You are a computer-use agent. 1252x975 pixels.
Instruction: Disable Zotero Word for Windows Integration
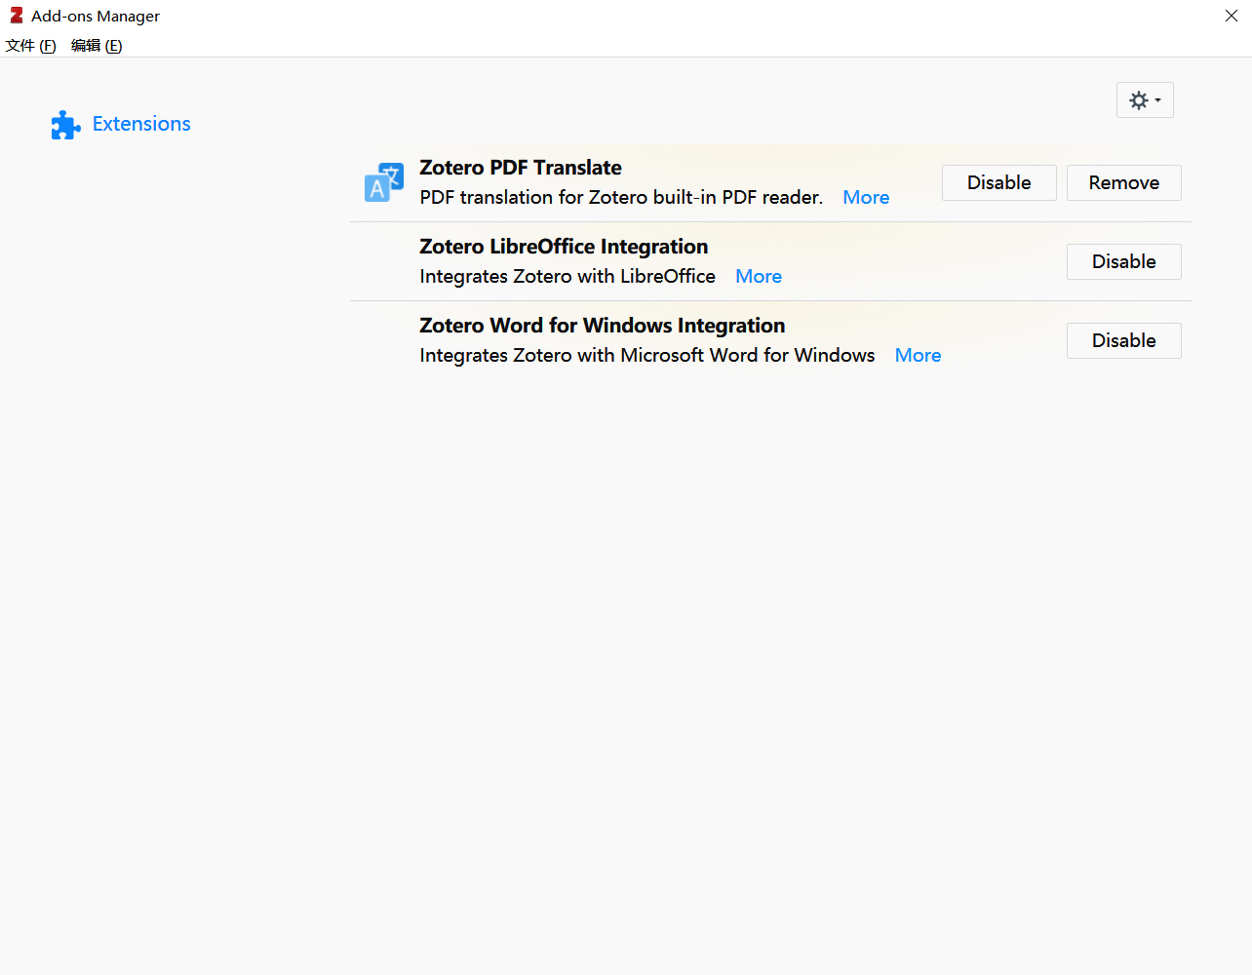[1124, 341]
